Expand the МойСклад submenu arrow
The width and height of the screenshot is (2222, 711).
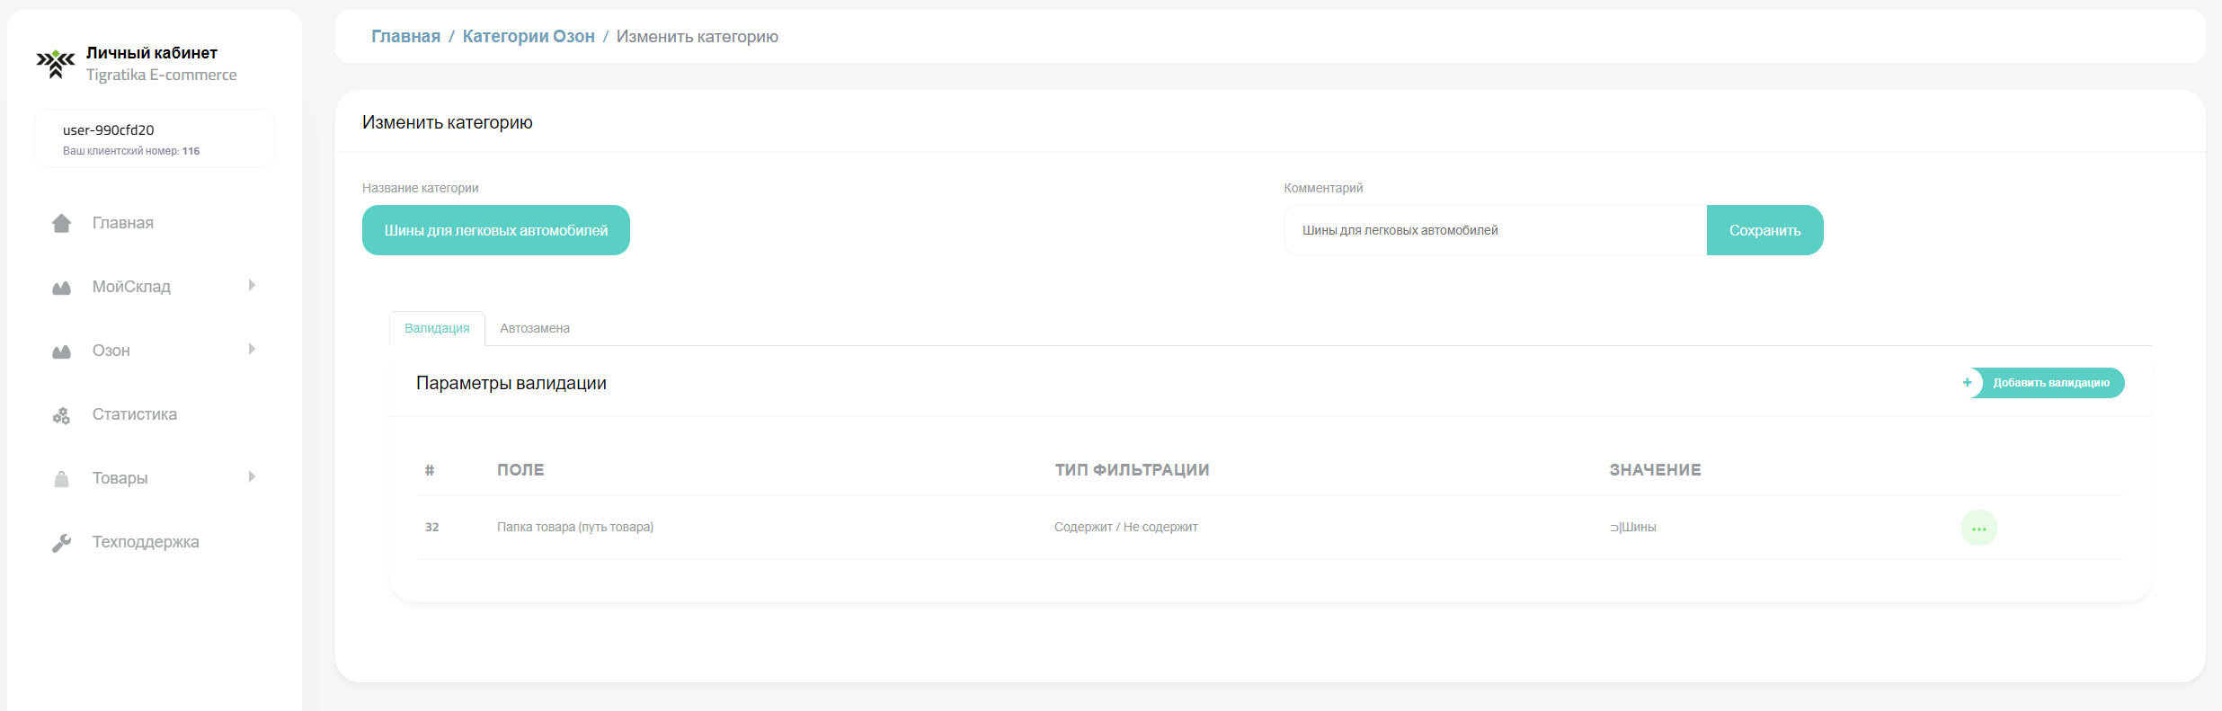252,285
